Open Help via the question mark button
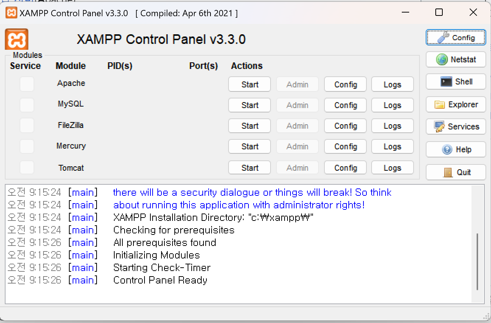Screen dimensions: 491x323 tap(456, 149)
